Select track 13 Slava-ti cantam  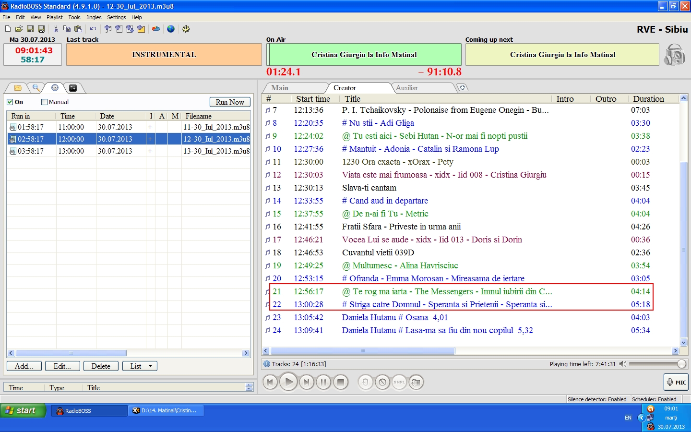pyautogui.click(x=470, y=188)
